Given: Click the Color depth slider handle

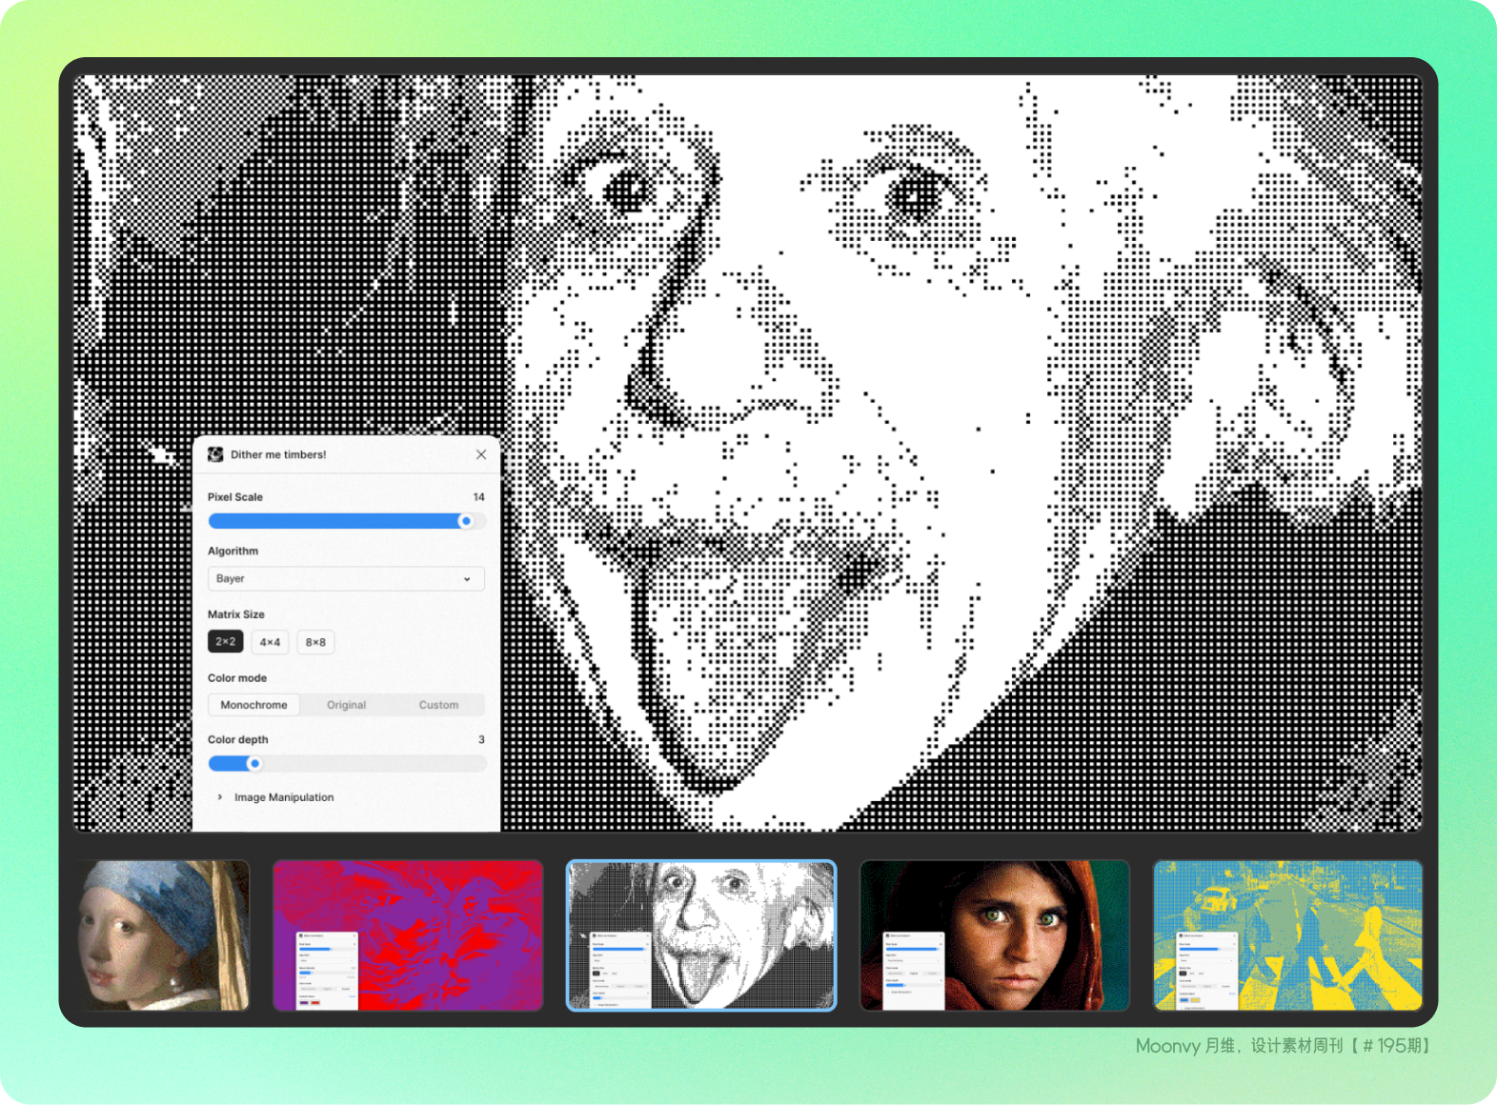Looking at the screenshot, I should tap(254, 763).
